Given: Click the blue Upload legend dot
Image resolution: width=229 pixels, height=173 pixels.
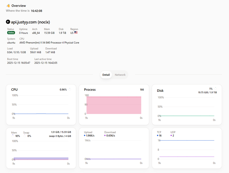Looking at the screenshot, I should (x=85, y=136).
